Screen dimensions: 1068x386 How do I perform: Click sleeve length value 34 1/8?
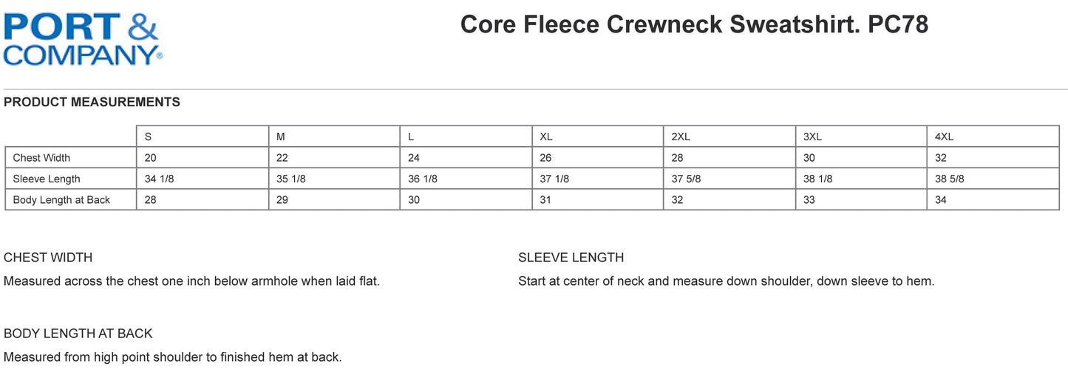coord(159,179)
